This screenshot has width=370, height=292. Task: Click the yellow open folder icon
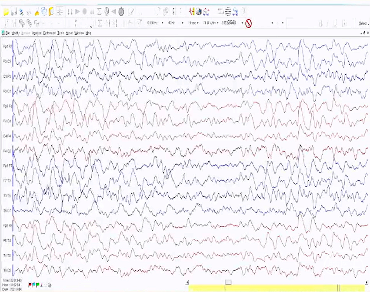(6, 12)
